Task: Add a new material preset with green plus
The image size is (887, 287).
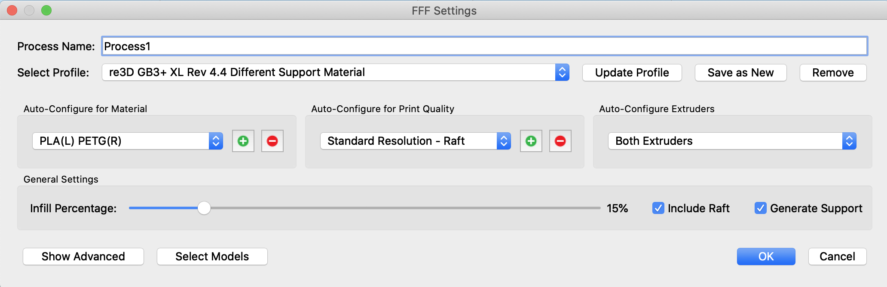Action: point(243,141)
